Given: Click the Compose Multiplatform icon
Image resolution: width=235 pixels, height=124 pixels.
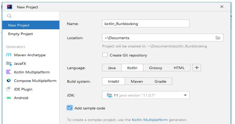Looking at the screenshot, I should pos(9,81).
